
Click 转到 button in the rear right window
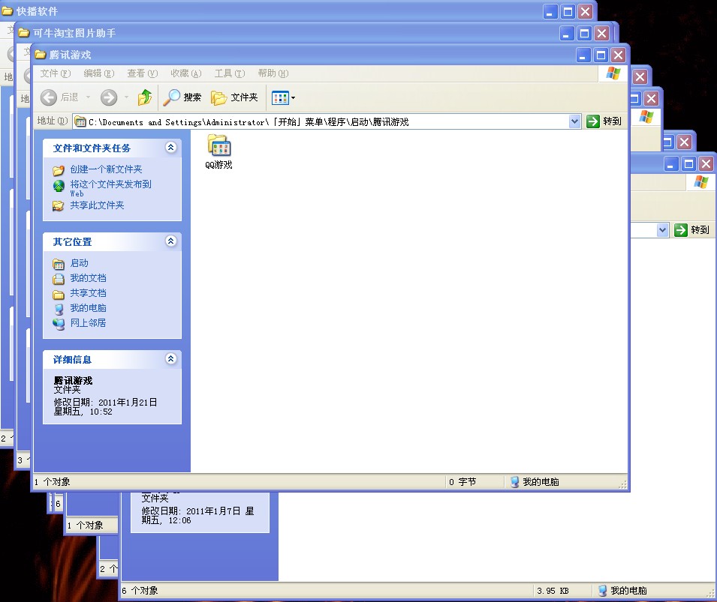coord(692,229)
